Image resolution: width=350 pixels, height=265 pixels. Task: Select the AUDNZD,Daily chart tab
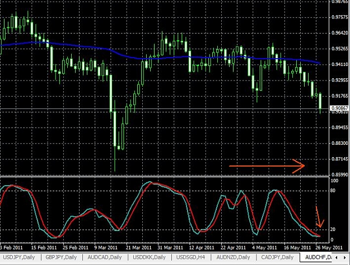click(233, 257)
